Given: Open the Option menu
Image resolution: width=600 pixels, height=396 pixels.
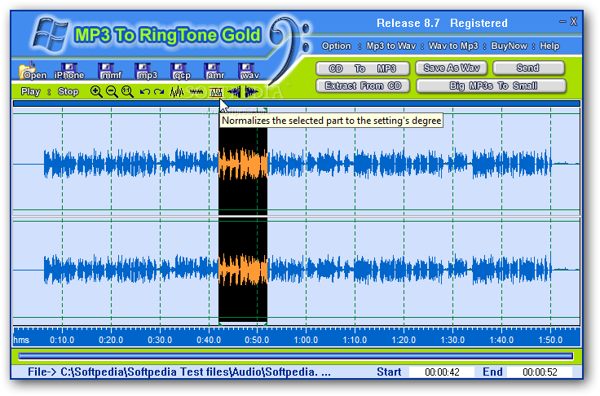Looking at the screenshot, I should click(x=337, y=46).
